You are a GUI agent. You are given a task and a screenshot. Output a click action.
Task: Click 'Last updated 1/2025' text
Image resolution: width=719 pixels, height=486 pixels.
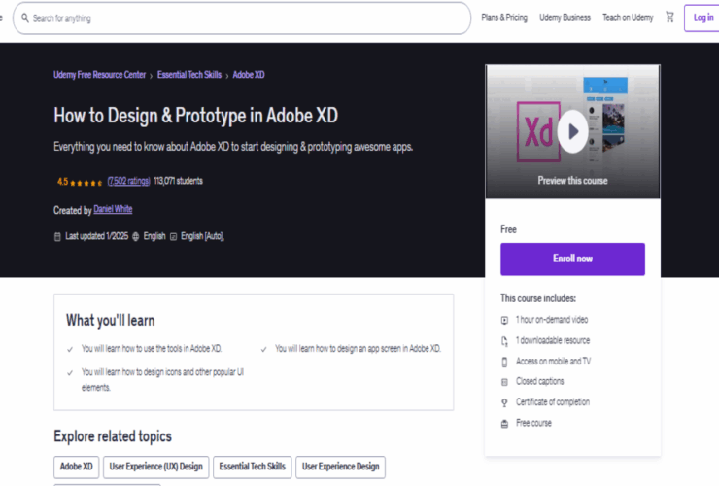[97, 236]
